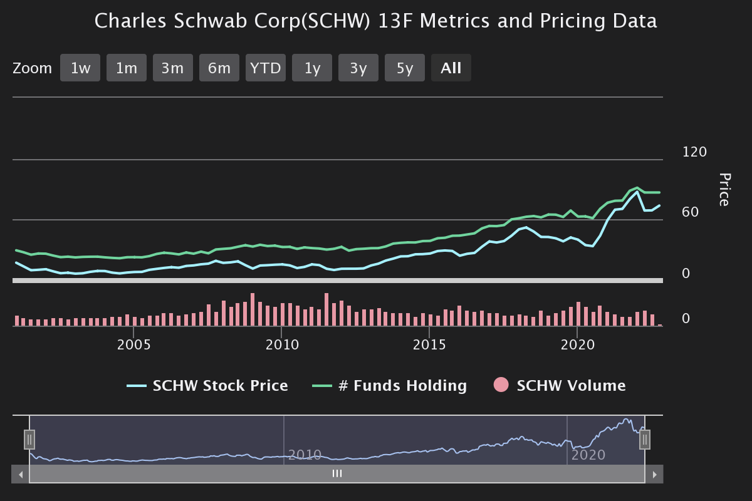
Task: Select the 1m zoom button
Action: pyautogui.click(x=127, y=68)
